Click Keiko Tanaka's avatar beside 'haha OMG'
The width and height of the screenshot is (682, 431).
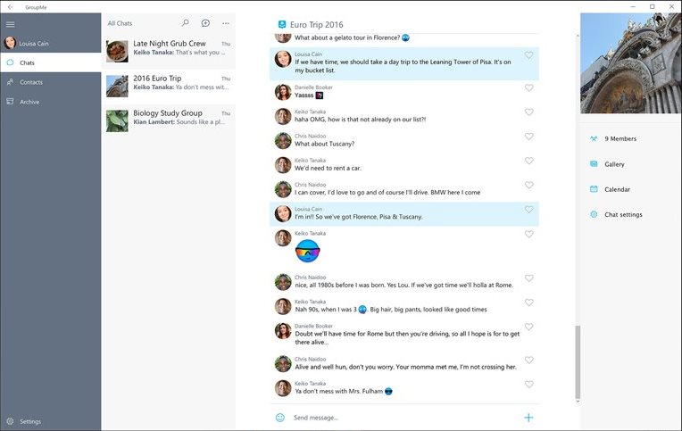(x=283, y=116)
